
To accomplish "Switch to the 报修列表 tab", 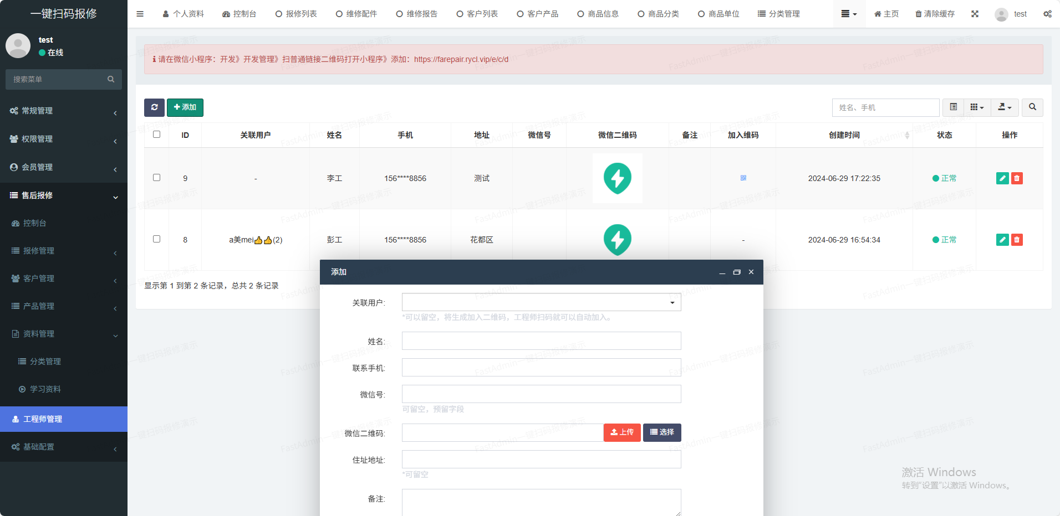I will click(x=296, y=14).
